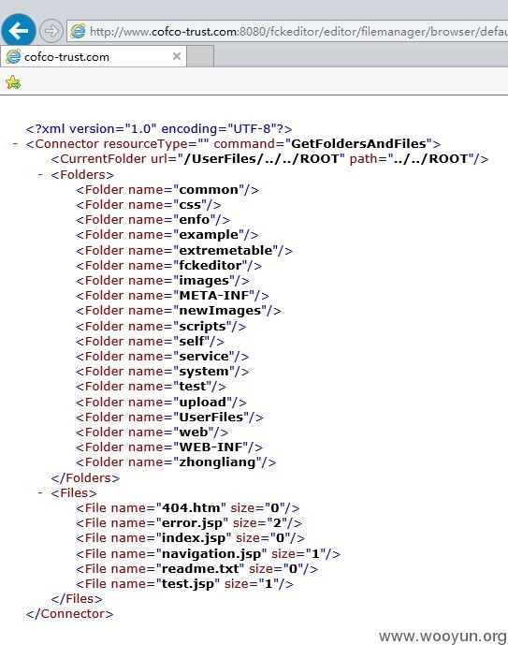
Task: Click the GetFoldersAndFiles command value
Action: pos(358,143)
